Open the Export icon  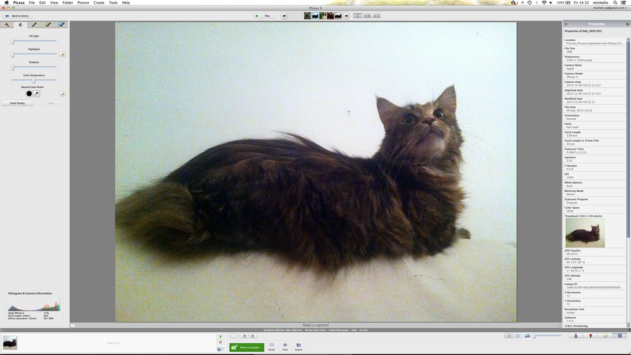coord(298,346)
